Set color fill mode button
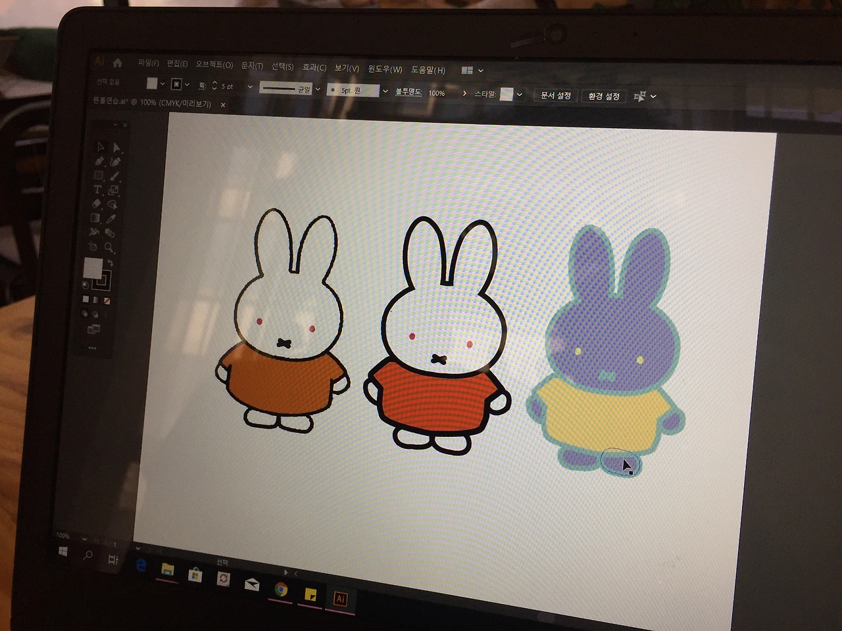This screenshot has height=631, width=842. click(x=85, y=299)
